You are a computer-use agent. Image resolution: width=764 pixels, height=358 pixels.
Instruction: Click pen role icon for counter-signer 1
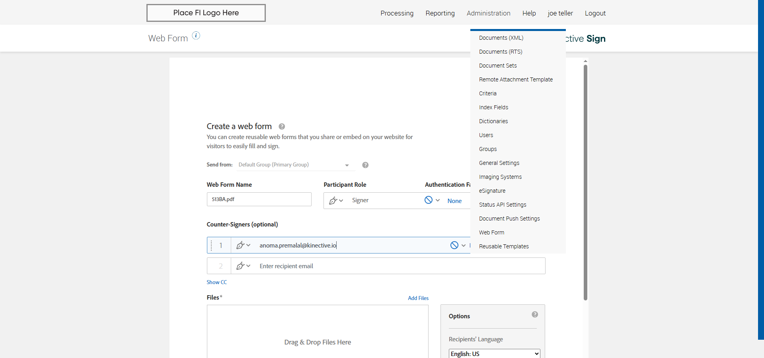click(x=240, y=246)
